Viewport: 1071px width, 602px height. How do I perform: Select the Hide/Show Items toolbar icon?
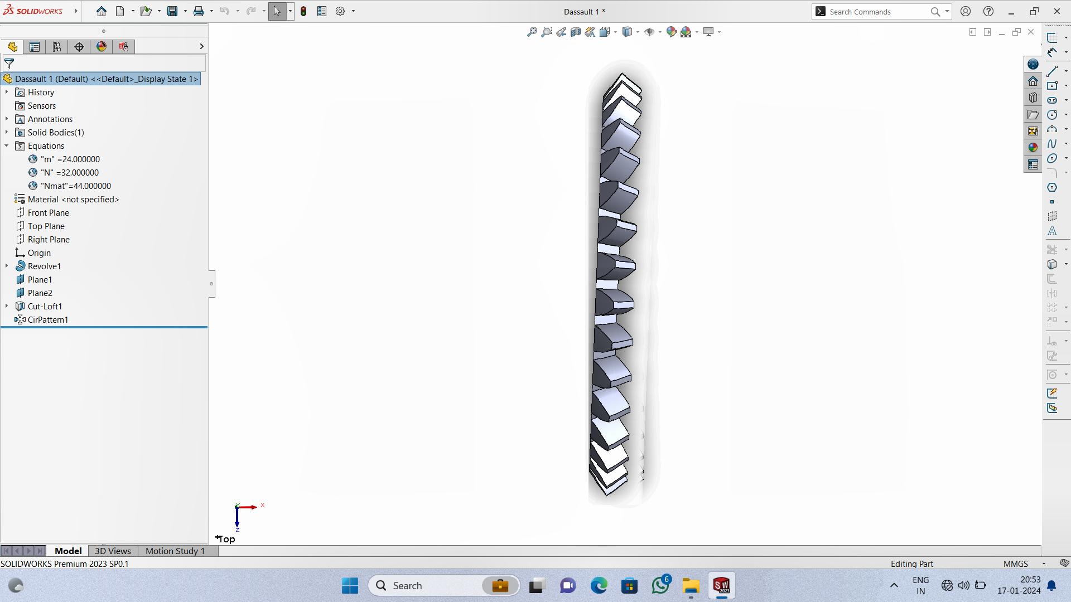coord(649,32)
